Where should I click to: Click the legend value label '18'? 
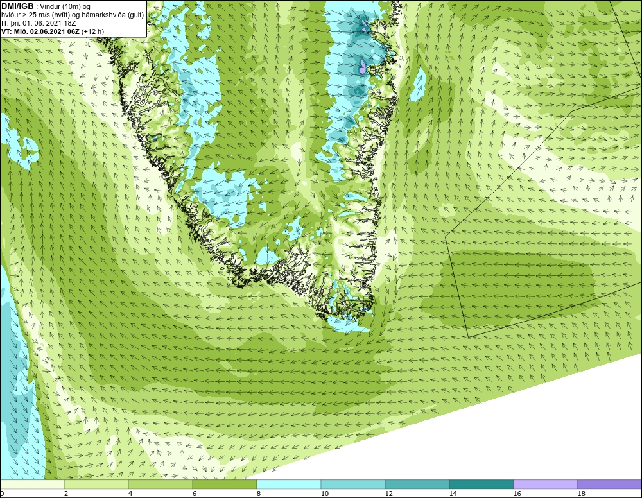point(582,494)
